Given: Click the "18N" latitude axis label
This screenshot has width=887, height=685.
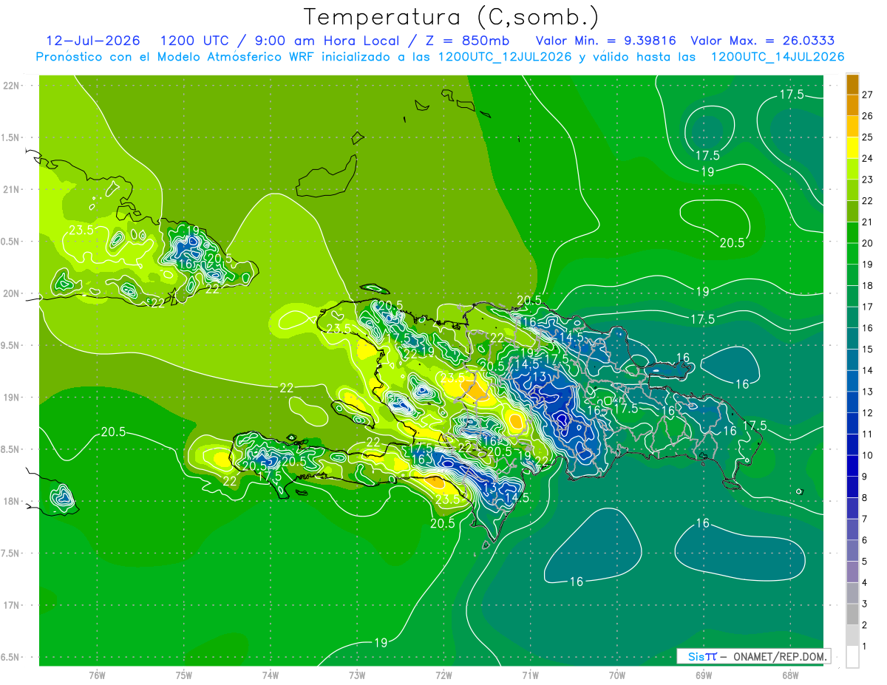Looking at the screenshot, I should tap(12, 501).
